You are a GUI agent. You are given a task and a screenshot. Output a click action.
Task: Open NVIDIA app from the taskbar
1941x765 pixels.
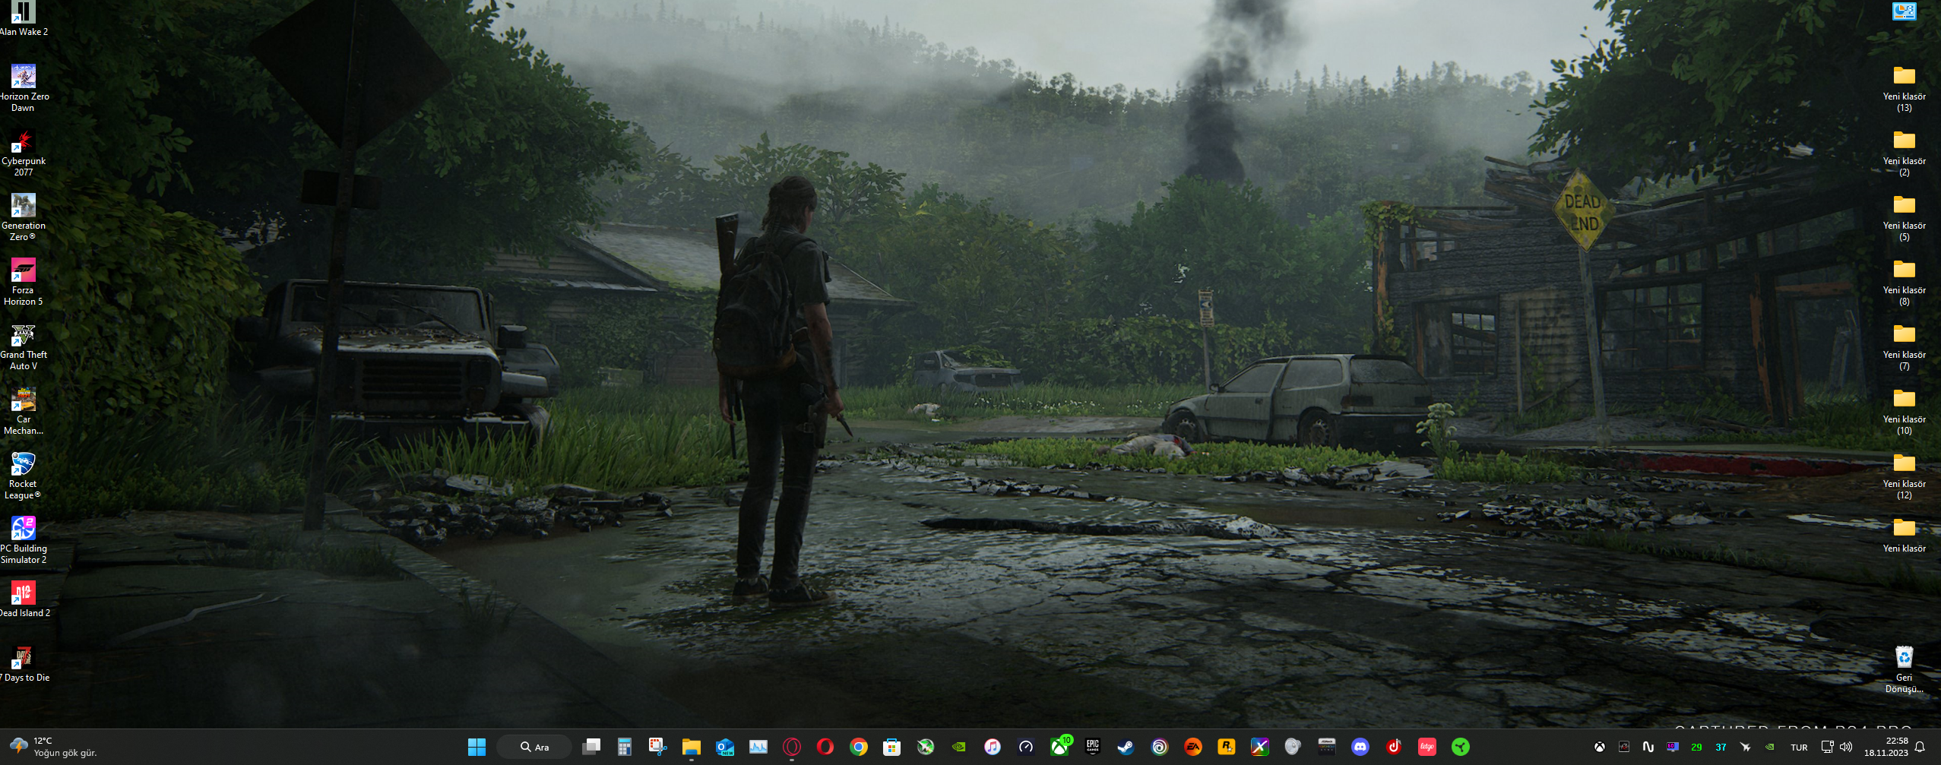[x=959, y=747]
